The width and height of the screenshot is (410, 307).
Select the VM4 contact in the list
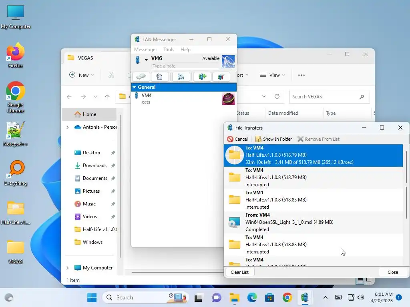[x=184, y=99]
